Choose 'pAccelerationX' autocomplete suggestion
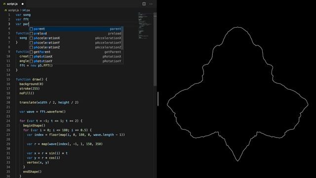Viewport: 316px width, 178px height. (76, 38)
